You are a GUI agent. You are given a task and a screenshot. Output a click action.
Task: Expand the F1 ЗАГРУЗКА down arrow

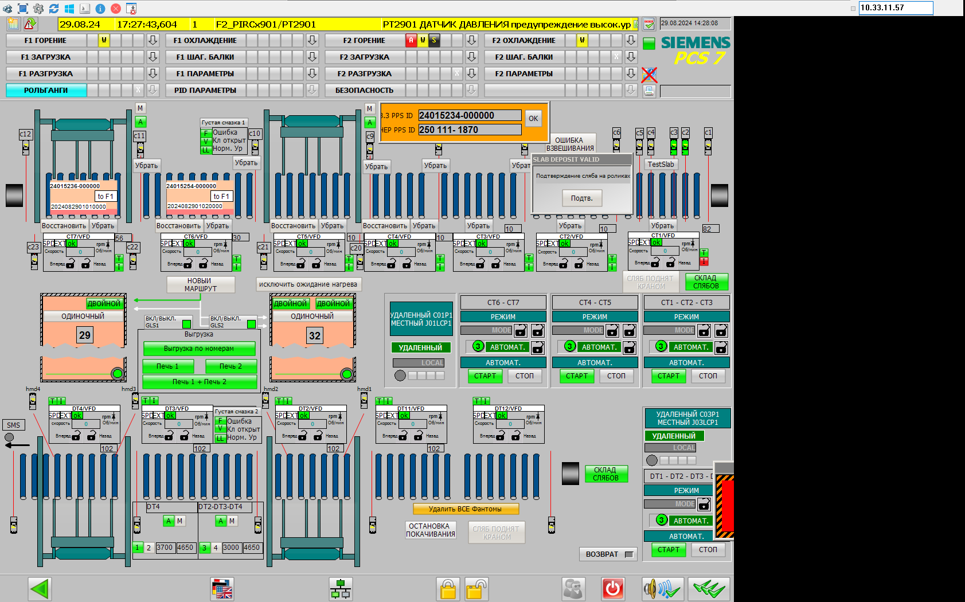click(x=153, y=57)
